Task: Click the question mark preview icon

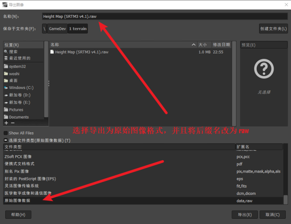Action: [x=264, y=69]
